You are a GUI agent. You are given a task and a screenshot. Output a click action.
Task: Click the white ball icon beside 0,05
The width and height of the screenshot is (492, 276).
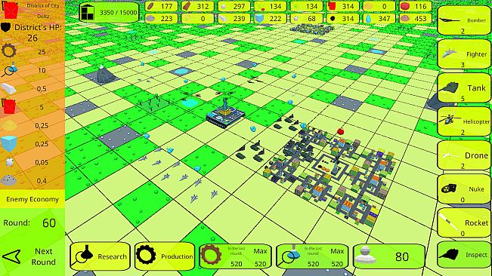9,162
